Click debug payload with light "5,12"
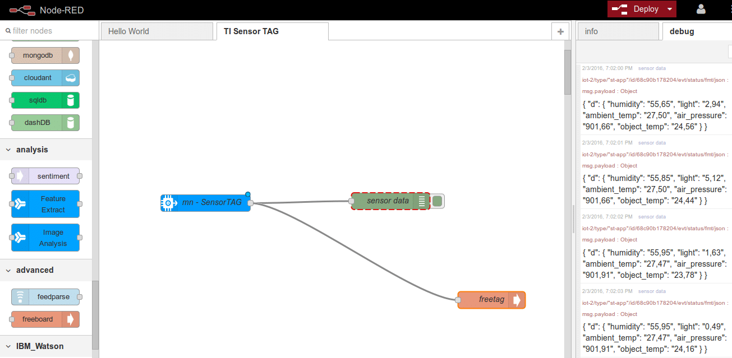Screen dimensions: 732x358 [x=656, y=189]
